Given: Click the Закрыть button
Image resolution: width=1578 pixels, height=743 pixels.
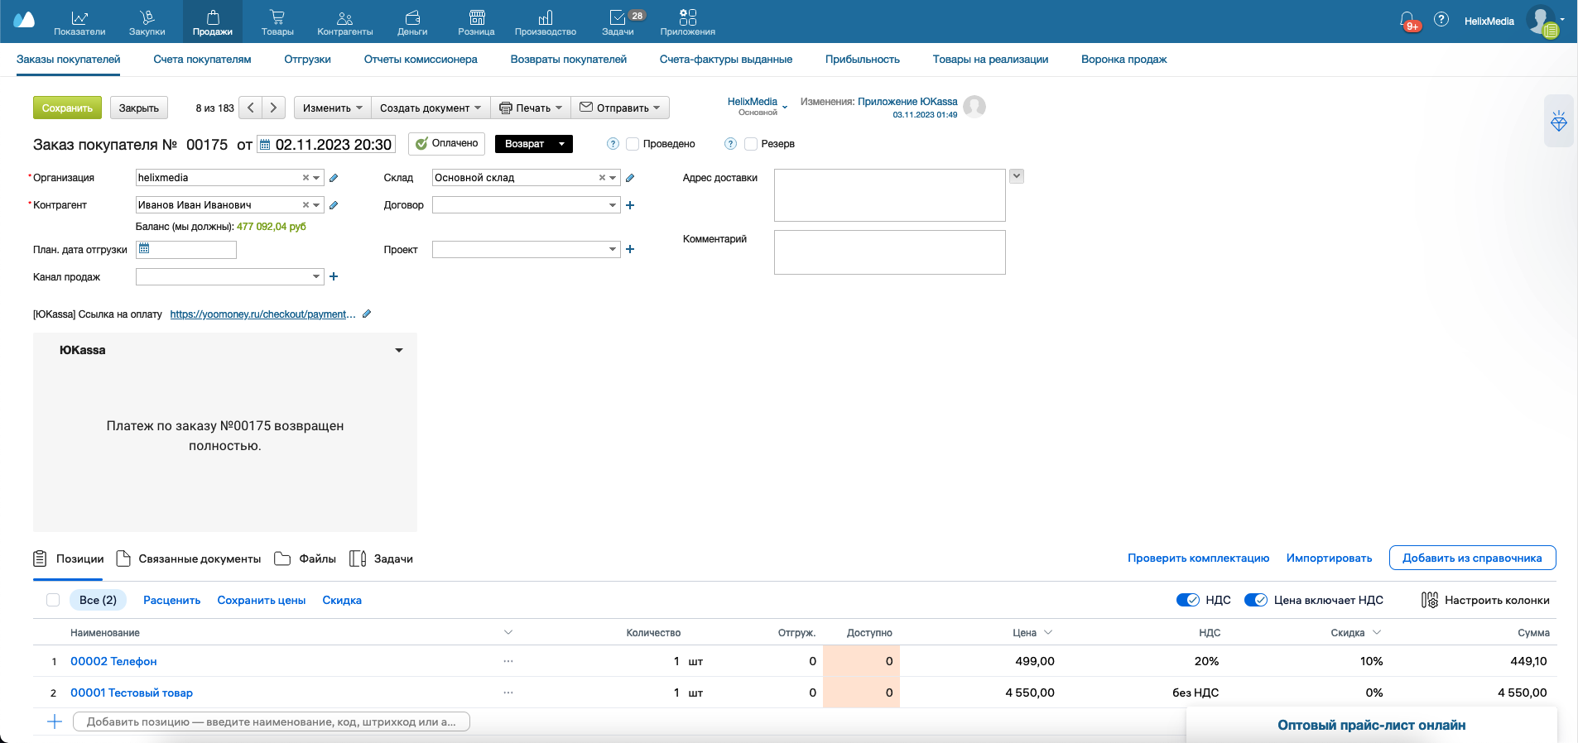Looking at the screenshot, I should pyautogui.click(x=139, y=108).
